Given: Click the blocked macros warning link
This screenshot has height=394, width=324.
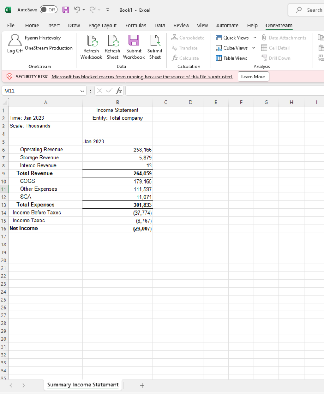Looking at the screenshot, I should click(142, 77).
